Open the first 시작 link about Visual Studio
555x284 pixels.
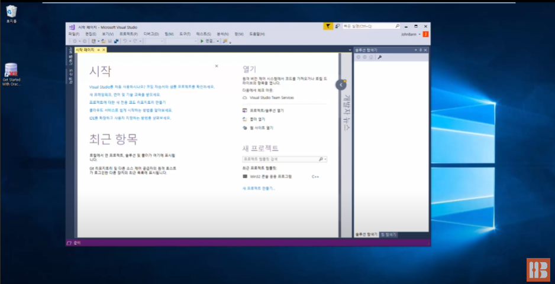pos(152,87)
